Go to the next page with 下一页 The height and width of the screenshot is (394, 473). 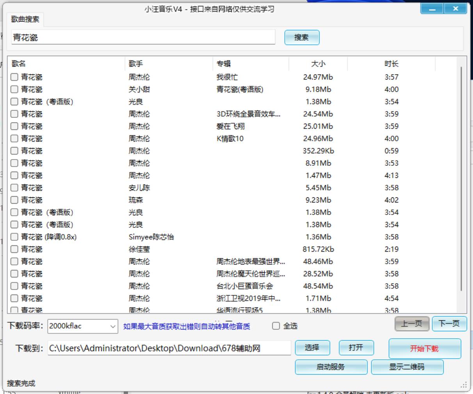[x=449, y=324]
